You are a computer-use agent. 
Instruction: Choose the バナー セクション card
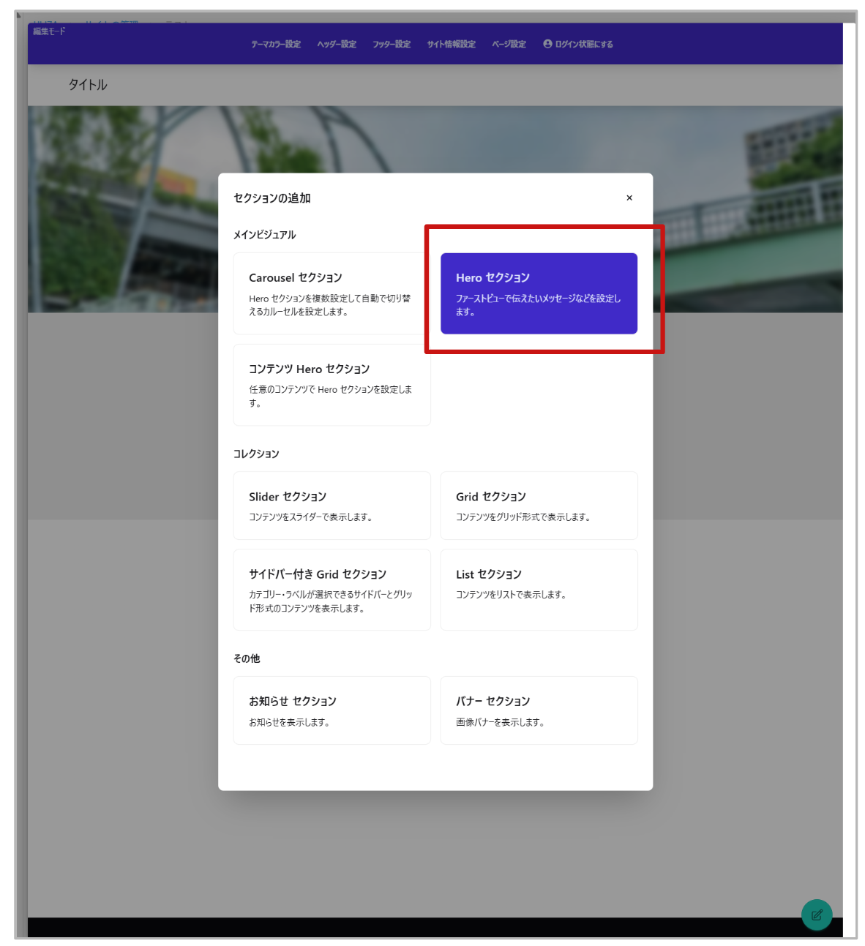click(539, 710)
